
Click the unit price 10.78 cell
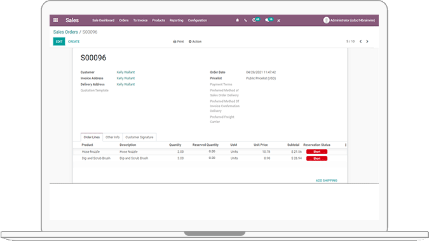tap(266, 152)
